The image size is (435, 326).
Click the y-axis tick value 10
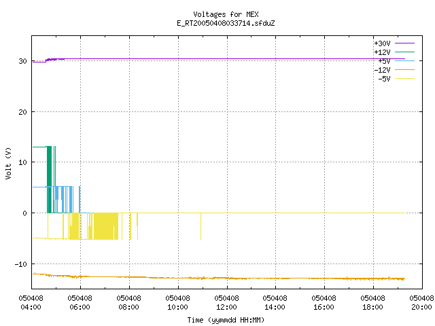[23, 162]
